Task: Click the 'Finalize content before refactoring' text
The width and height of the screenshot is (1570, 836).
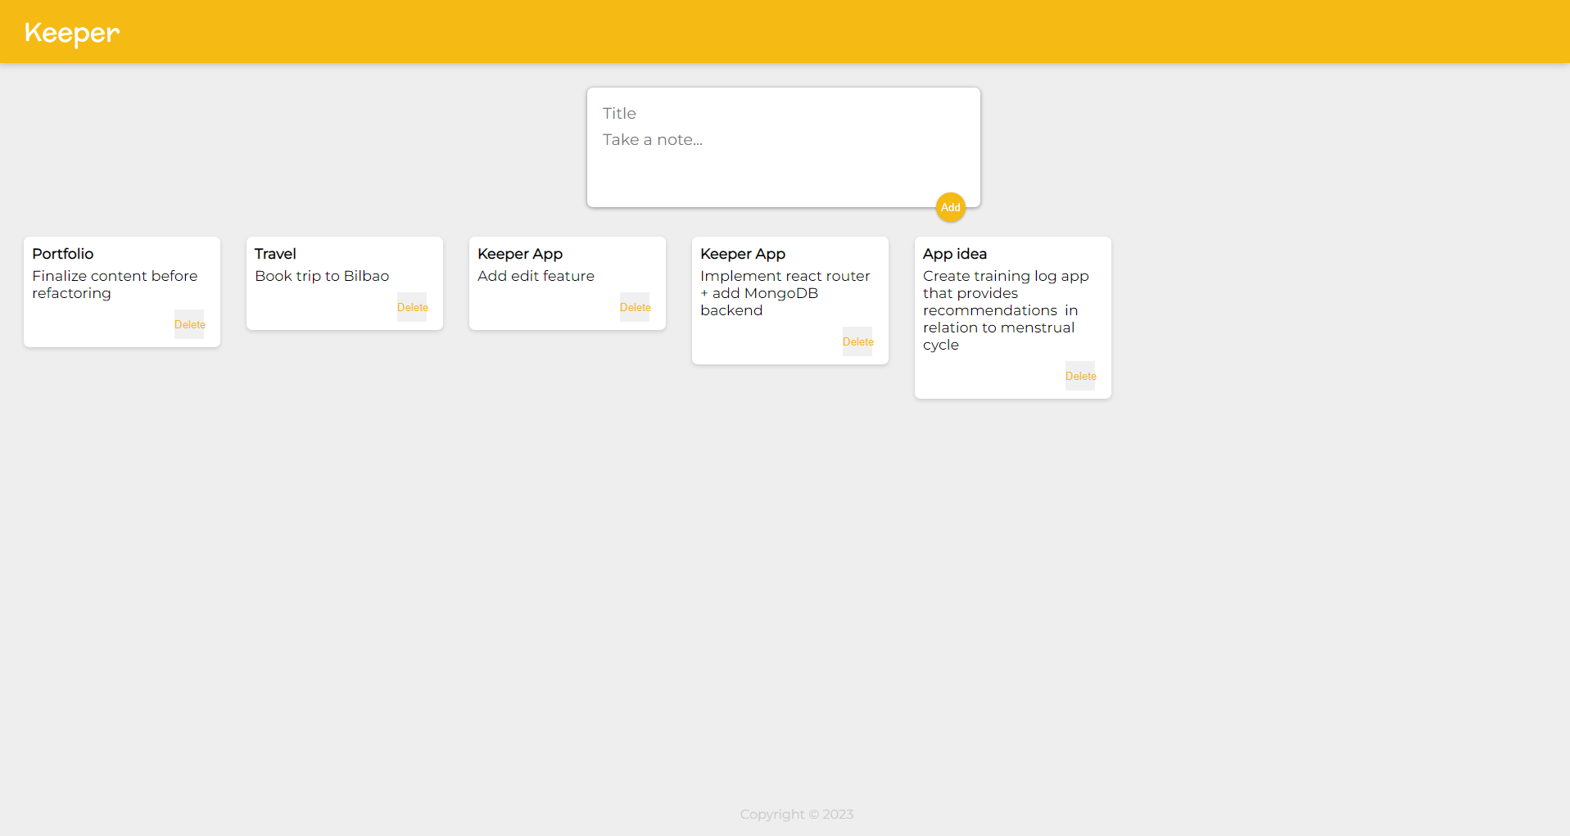Action: 115,284
